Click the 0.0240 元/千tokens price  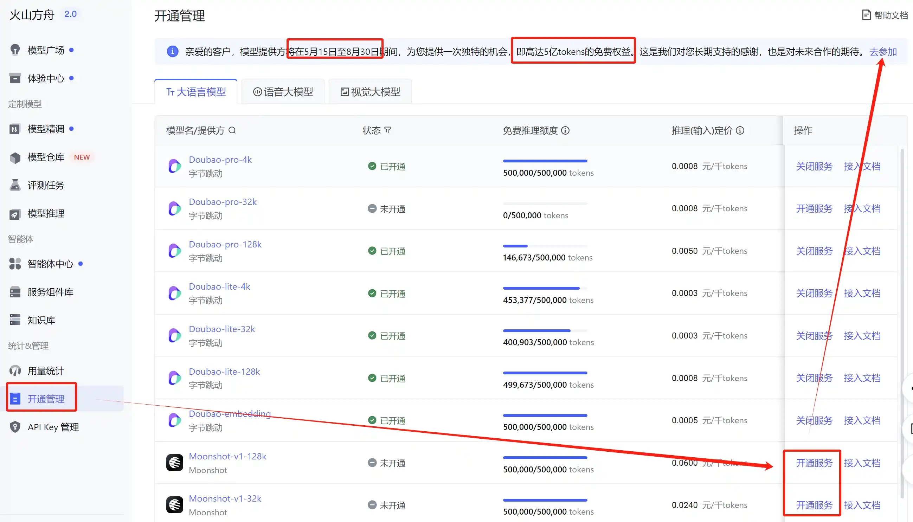coord(709,505)
